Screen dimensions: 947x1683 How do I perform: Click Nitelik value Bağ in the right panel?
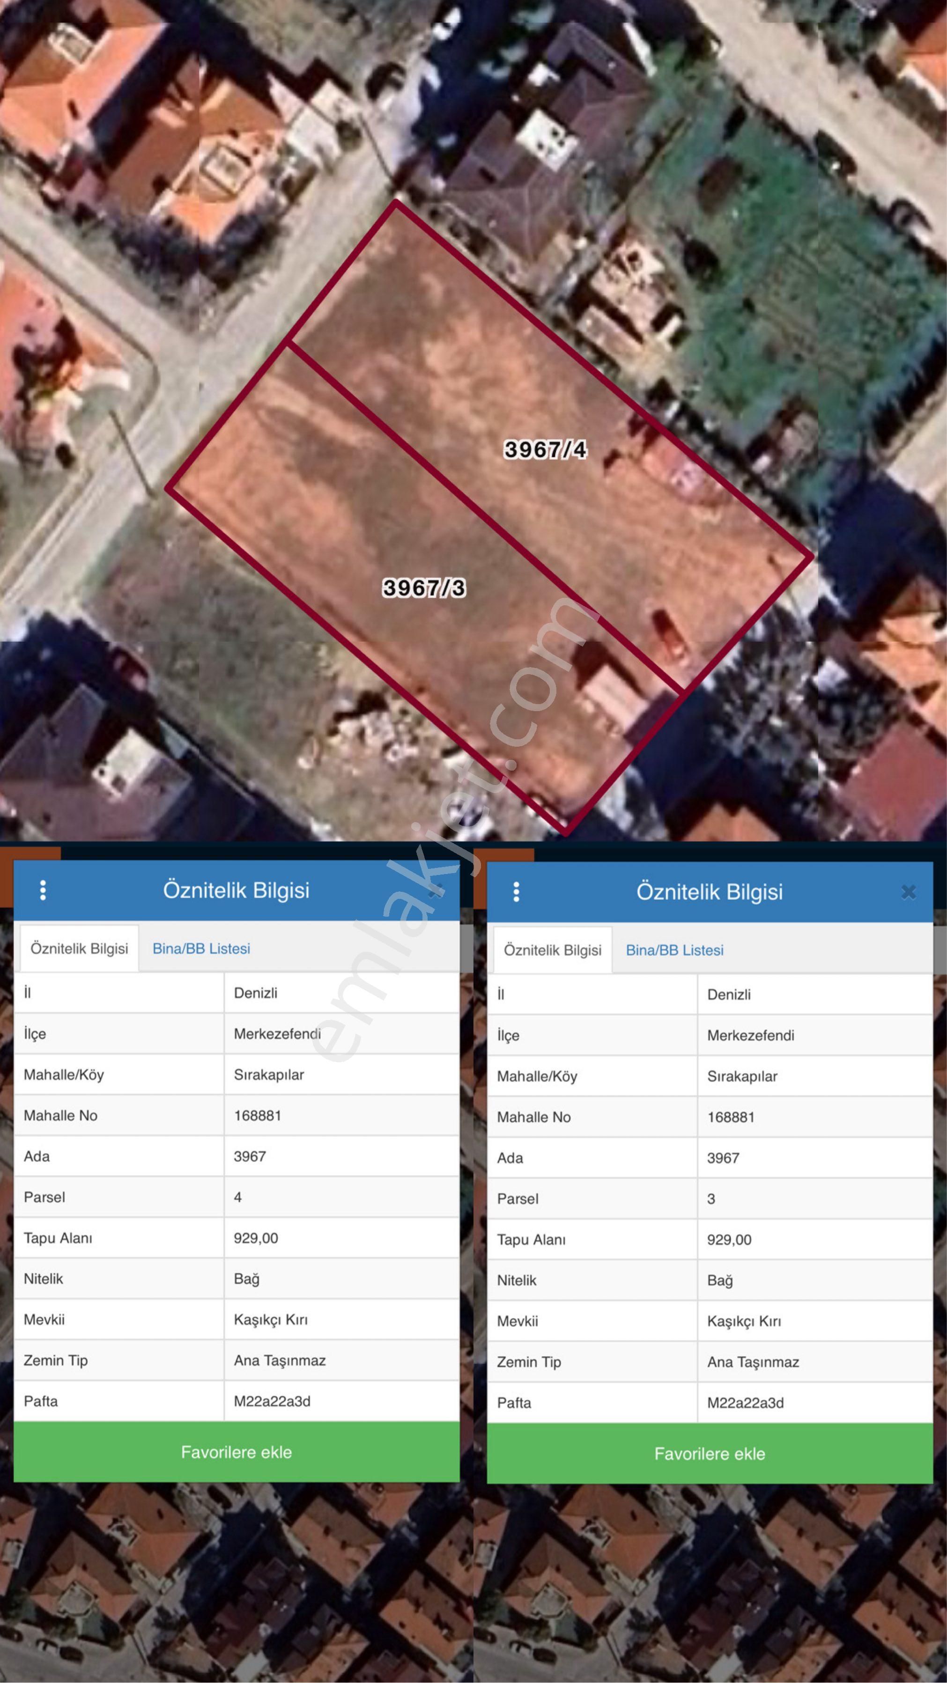click(x=719, y=1280)
